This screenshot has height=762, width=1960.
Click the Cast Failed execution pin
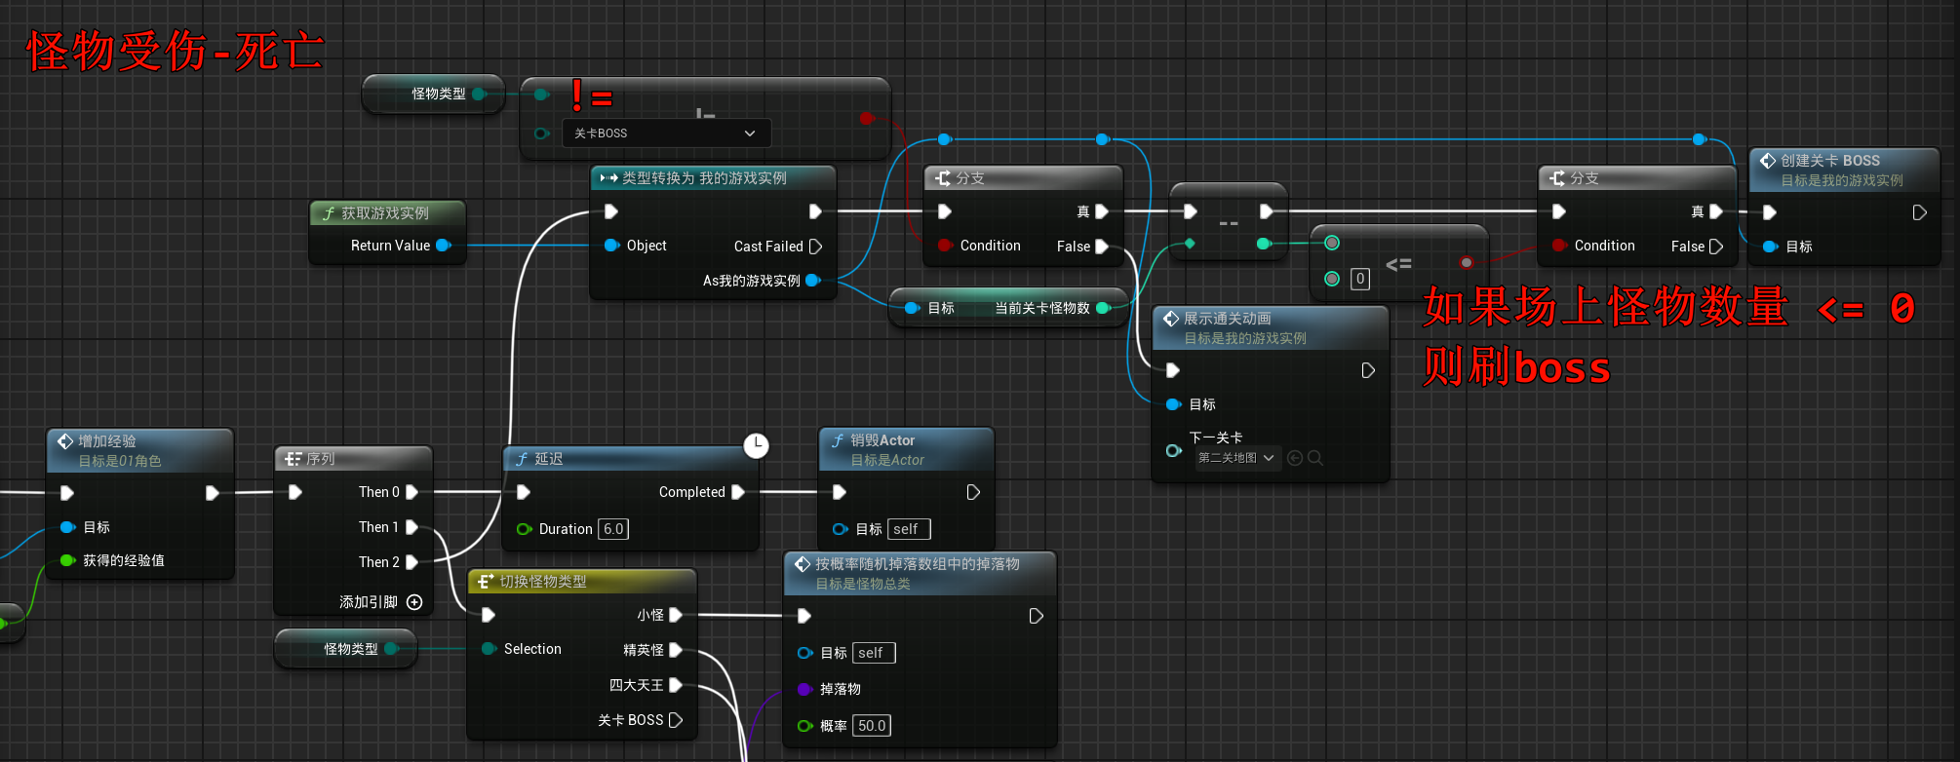[815, 247]
